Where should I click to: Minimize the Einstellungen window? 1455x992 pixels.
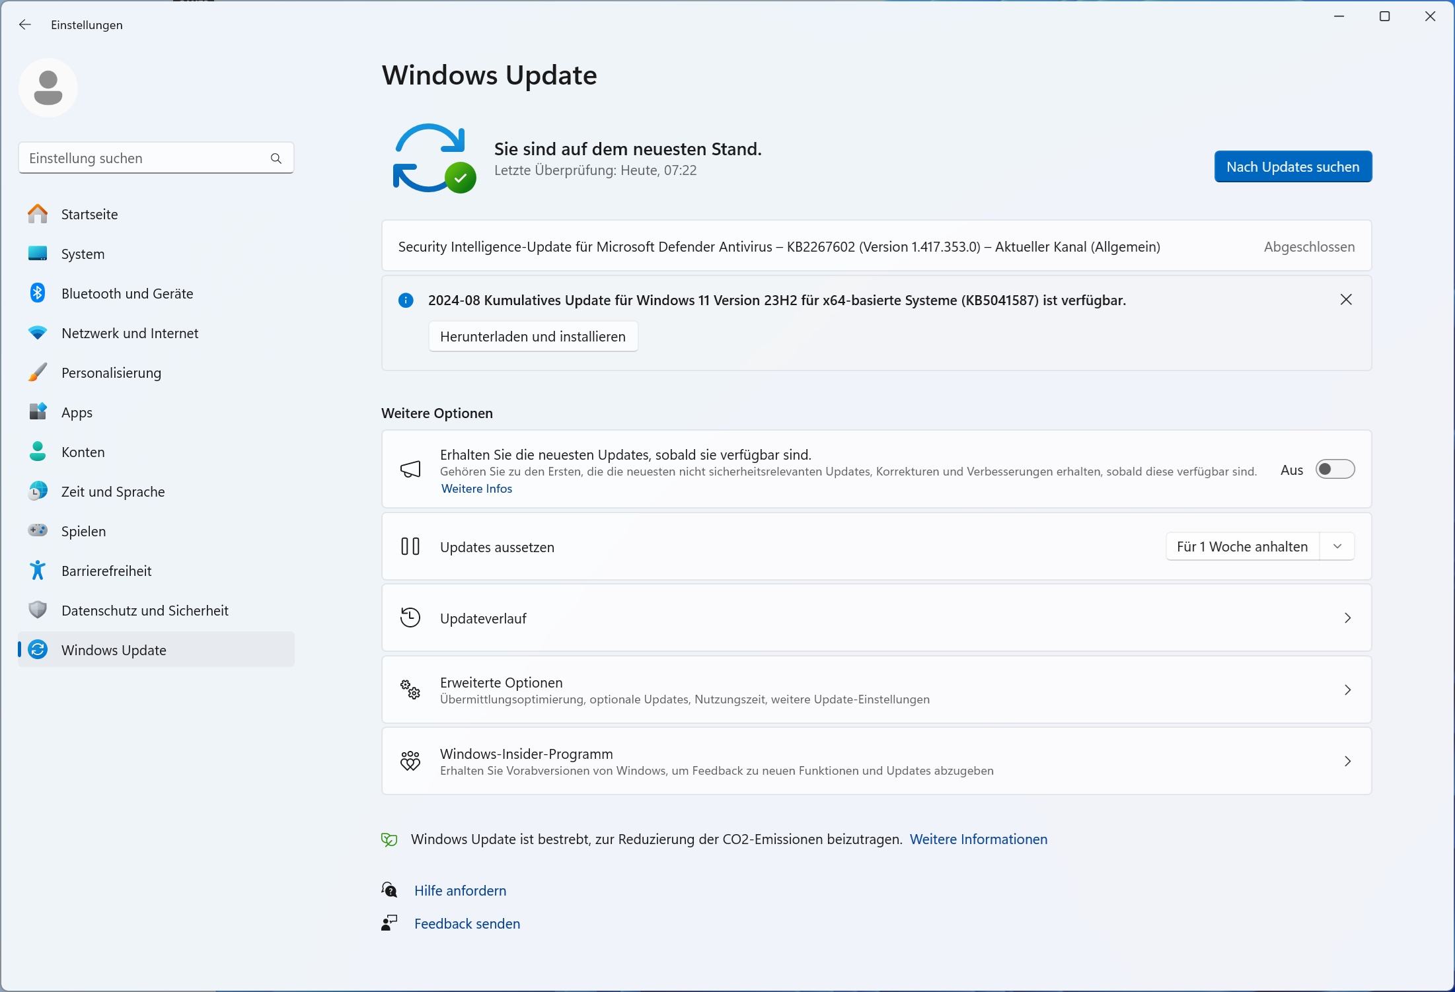click(x=1339, y=17)
